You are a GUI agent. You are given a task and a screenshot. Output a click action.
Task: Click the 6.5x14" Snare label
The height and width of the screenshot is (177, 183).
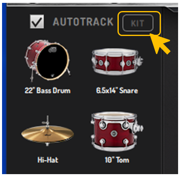pyautogui.click(x=117, y=90)
